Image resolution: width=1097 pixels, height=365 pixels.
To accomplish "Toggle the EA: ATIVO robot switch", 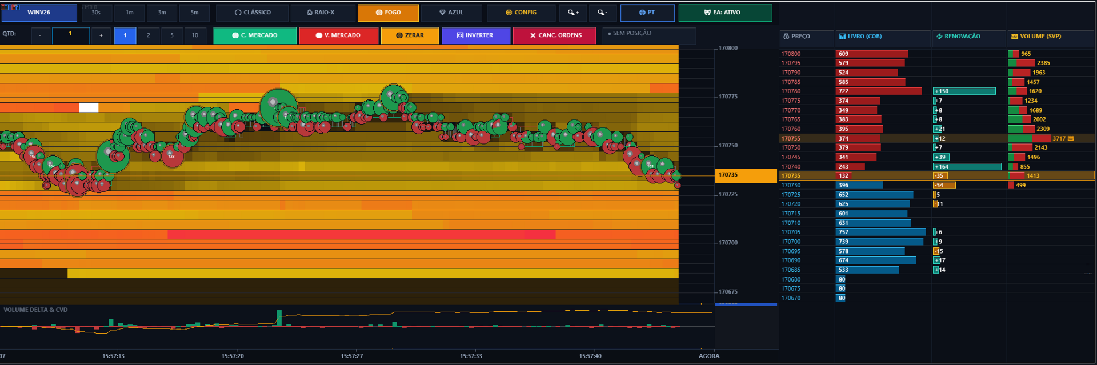I will click(725, 13).
